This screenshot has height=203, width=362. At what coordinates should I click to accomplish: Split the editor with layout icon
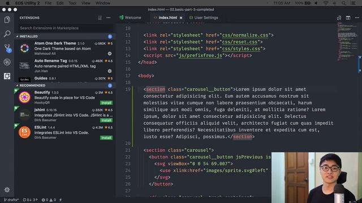click(348, 17)
